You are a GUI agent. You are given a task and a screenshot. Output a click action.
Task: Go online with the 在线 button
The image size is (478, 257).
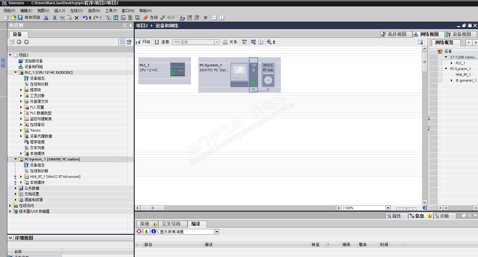coord(151,18)
